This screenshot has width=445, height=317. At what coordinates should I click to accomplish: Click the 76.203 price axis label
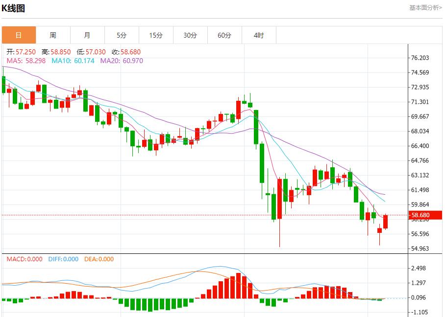point(420,58)
